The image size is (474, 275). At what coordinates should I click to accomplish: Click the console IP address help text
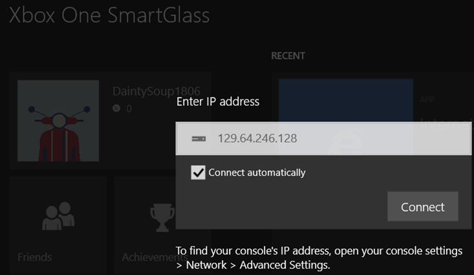click(x=319, y=258)
